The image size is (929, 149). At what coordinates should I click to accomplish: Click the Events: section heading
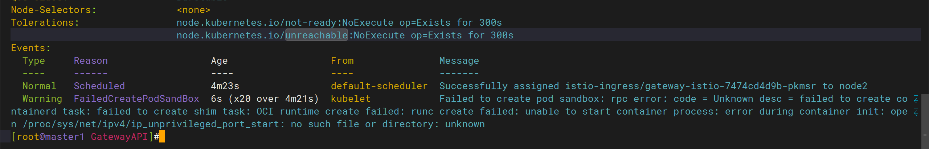point(31,48)
